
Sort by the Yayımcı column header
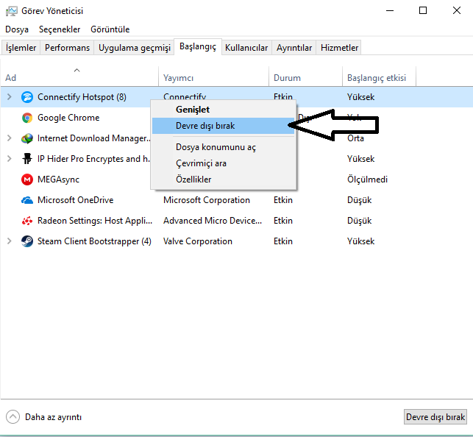tap(213, 77)
